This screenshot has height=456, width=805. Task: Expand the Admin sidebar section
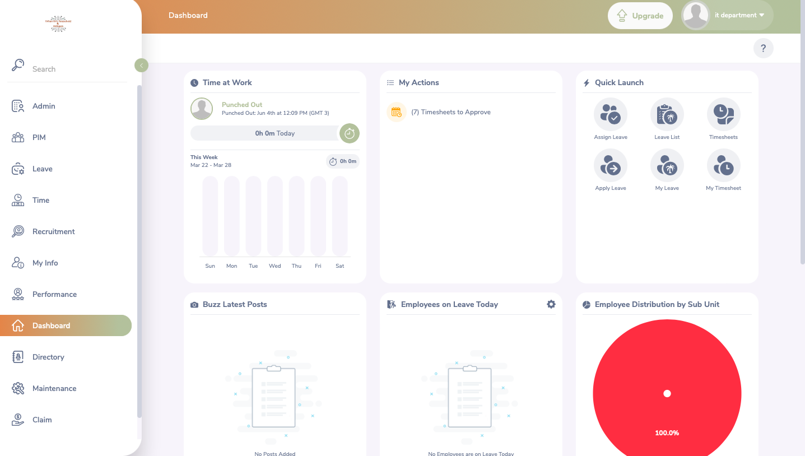[44, 106]
